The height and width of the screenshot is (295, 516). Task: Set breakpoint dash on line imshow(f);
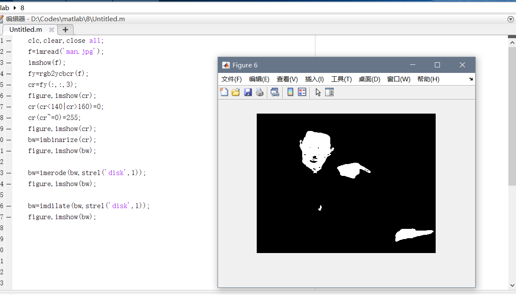click(x=9, y=62)
